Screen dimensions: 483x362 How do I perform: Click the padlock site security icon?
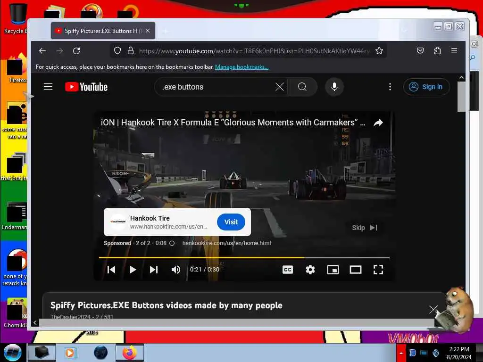131,50
